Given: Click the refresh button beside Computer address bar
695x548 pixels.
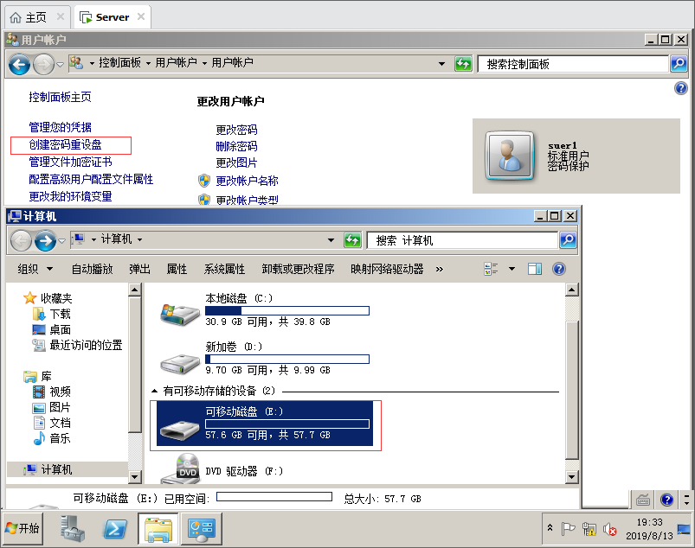Looking at the screenshot, I should [x=352, y=240].
